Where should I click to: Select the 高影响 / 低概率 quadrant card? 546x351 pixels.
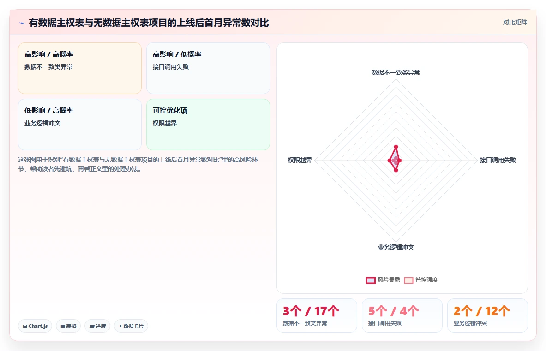(208, 68)
